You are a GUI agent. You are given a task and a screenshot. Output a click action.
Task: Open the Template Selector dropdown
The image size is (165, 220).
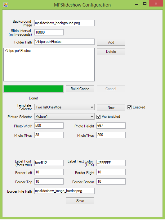point(65,107)
